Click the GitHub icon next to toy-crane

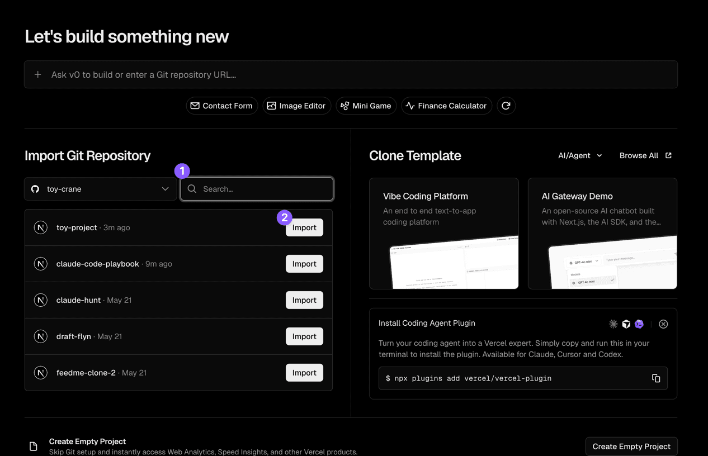click(x=35, y=189)
